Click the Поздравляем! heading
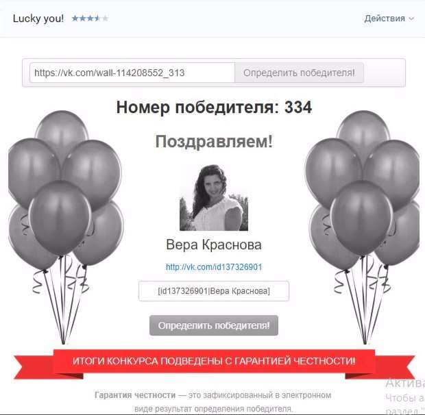 pyautogui.click(x=214, y=141)
